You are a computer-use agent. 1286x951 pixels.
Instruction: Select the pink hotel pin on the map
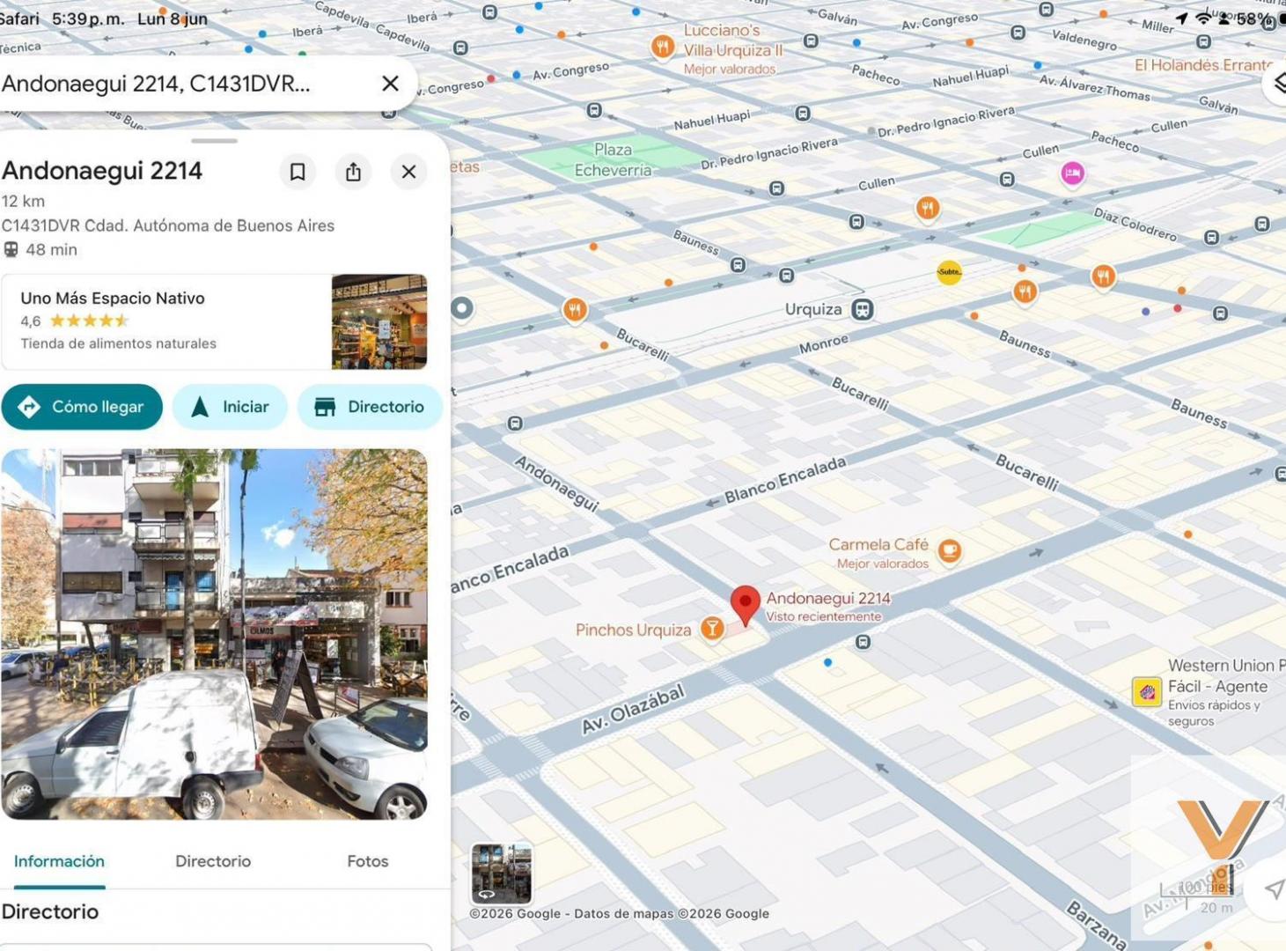1072,173
